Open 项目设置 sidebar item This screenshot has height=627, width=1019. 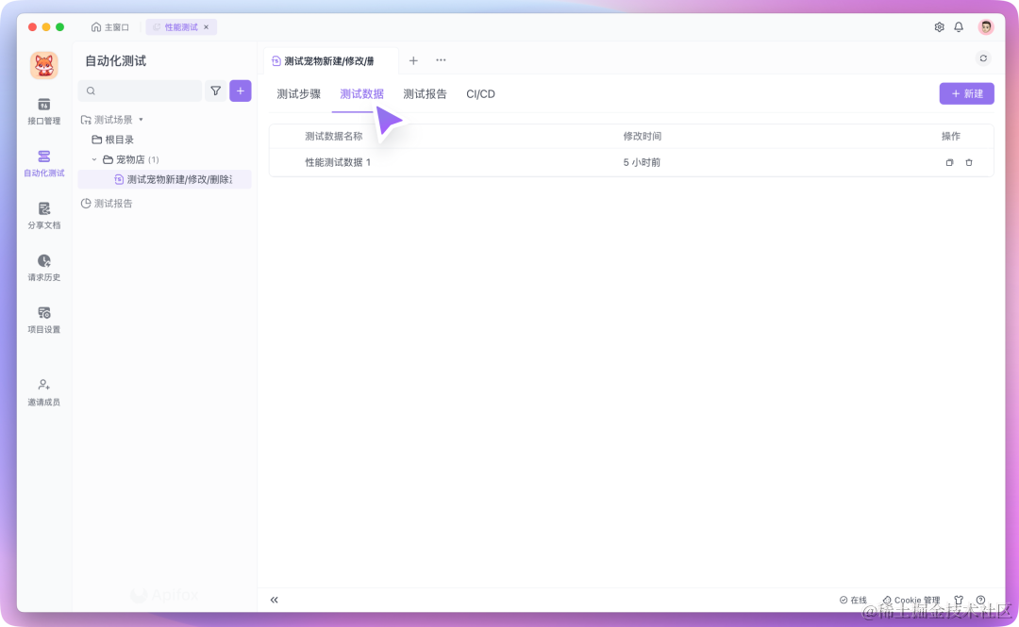(43, 320)
